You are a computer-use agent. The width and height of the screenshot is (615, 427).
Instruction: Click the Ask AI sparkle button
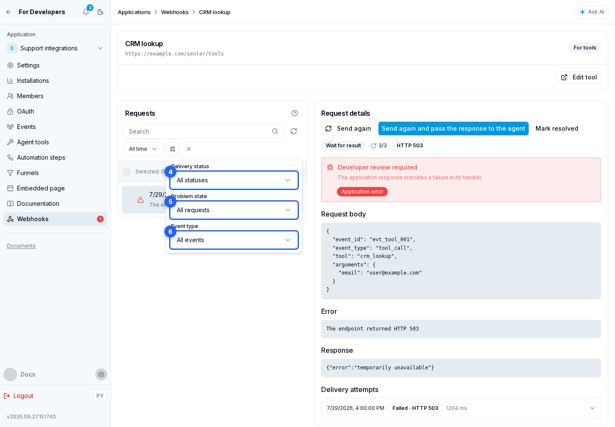[x=592, y=12]
